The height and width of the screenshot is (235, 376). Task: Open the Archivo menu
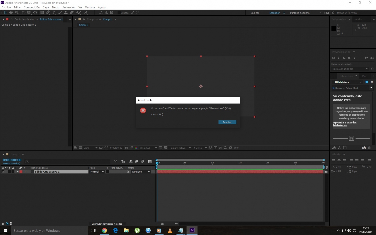coord(6,7)
